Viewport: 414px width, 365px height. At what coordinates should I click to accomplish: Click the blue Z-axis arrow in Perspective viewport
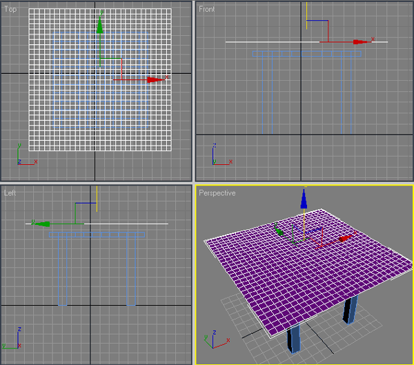303,199
